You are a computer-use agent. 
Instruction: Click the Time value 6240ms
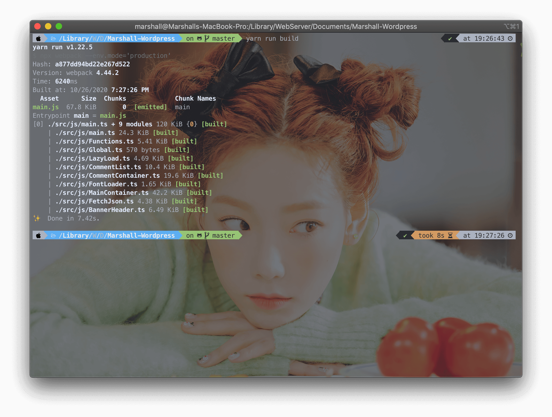(x=66, y=81)
